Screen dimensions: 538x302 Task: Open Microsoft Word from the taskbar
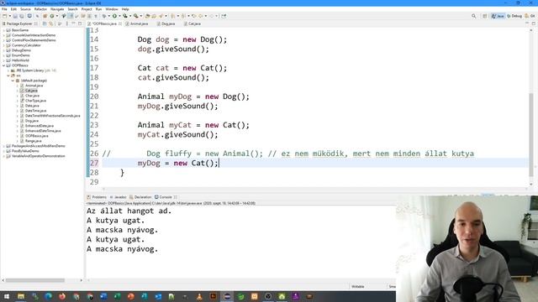pyautogui.click(x=103, y=296)
